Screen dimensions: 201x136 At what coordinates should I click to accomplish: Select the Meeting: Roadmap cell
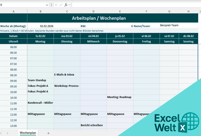tap(120, 97)
